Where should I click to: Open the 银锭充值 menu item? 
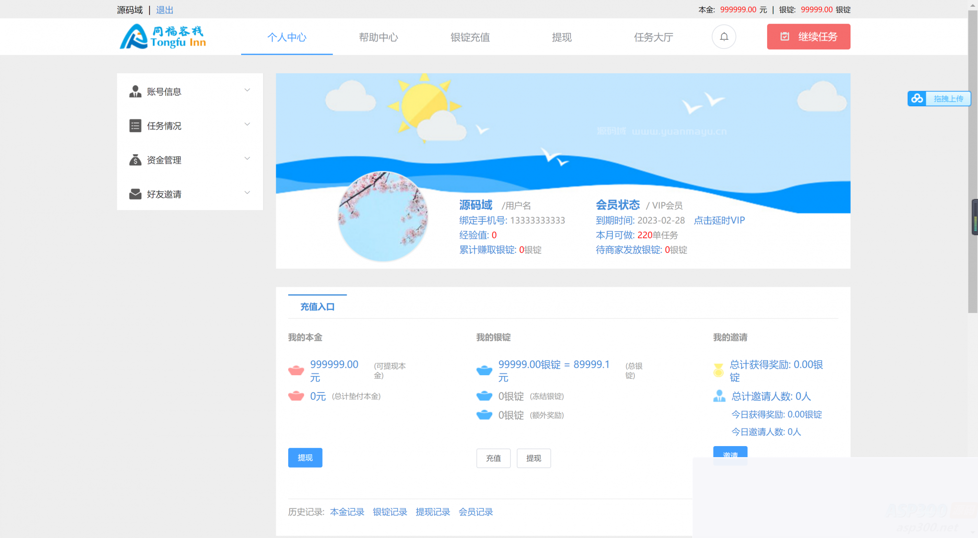[470, 37]
